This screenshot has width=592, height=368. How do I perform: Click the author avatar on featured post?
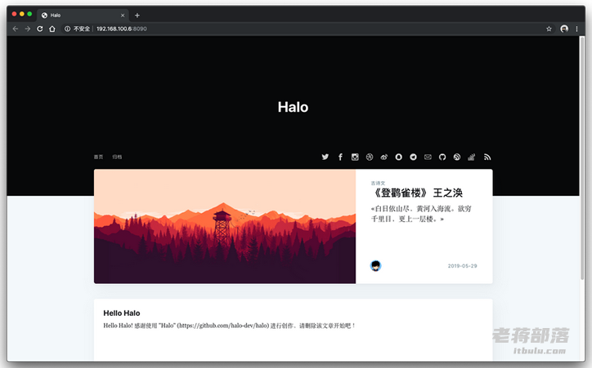tap(375, 266)
